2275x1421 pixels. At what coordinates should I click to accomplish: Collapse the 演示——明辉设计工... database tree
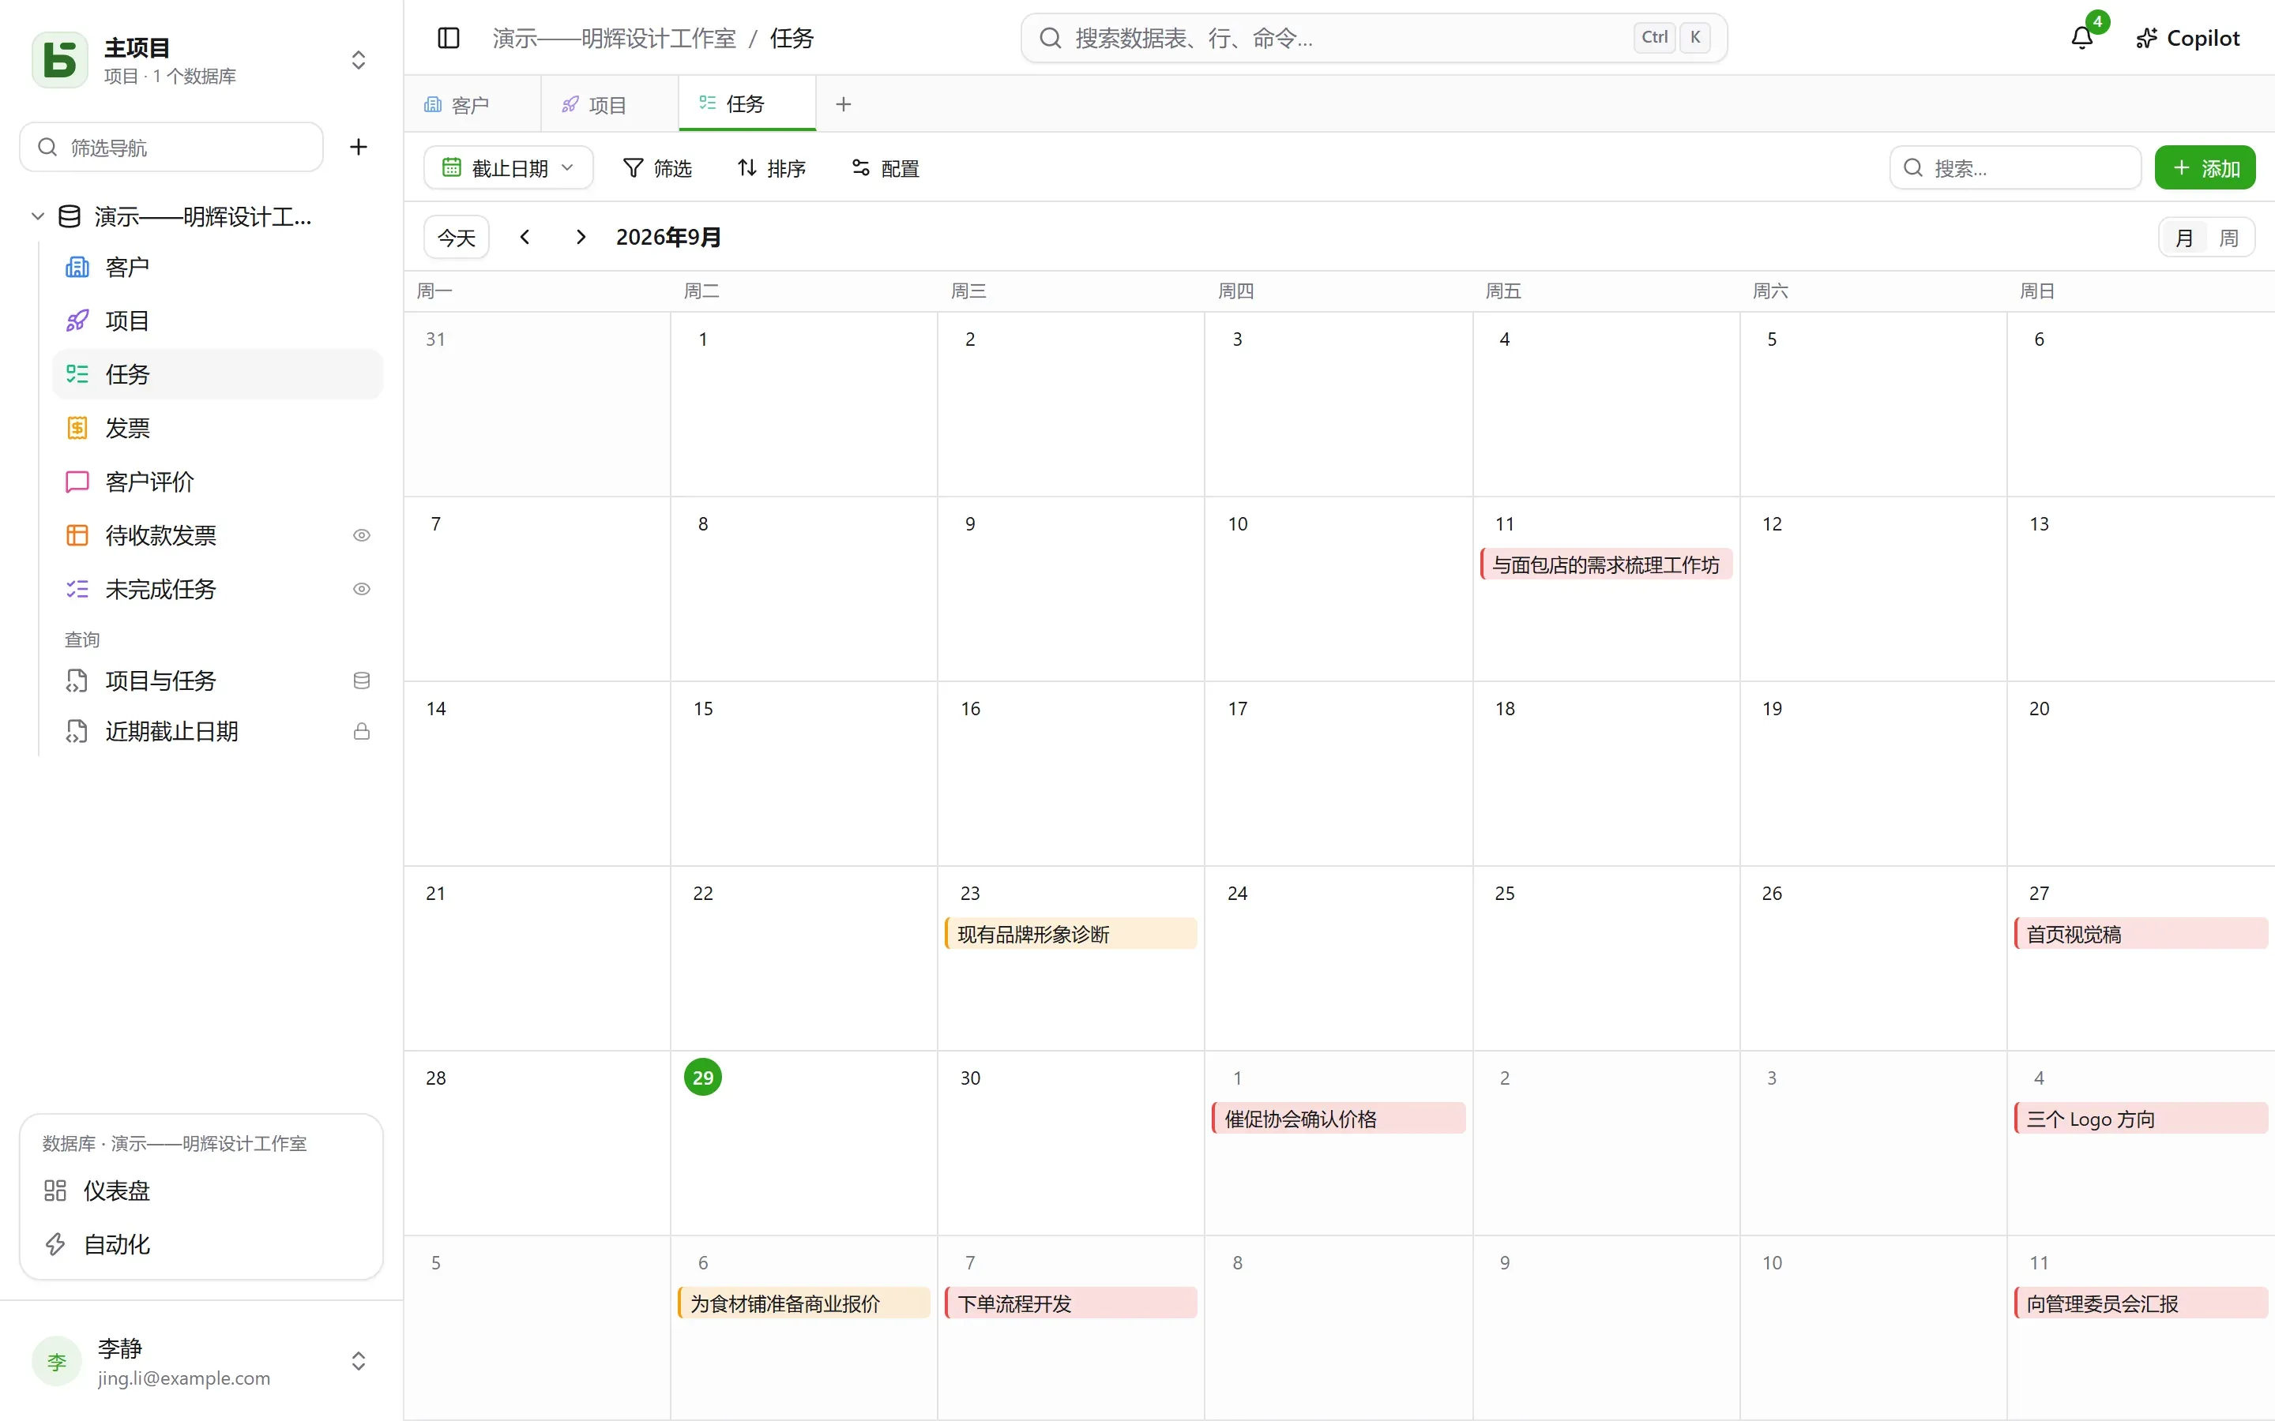[38, 216]
